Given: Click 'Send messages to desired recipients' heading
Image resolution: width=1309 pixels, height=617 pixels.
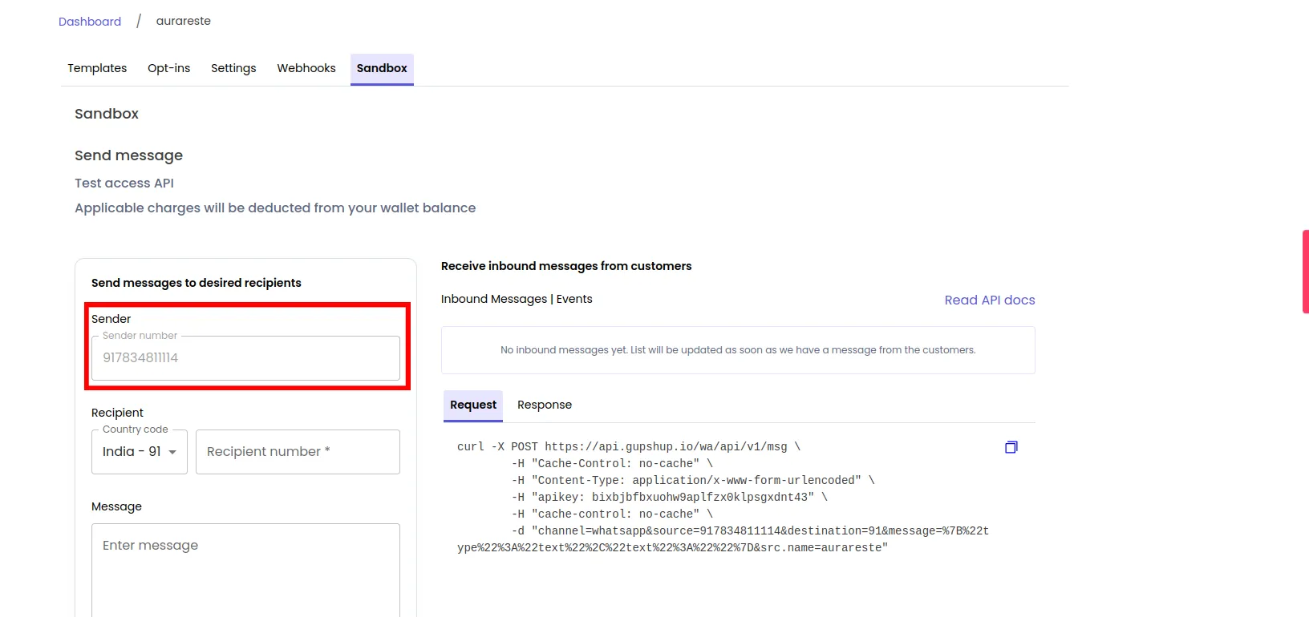Looking at the screenshot, I should 197,283.
